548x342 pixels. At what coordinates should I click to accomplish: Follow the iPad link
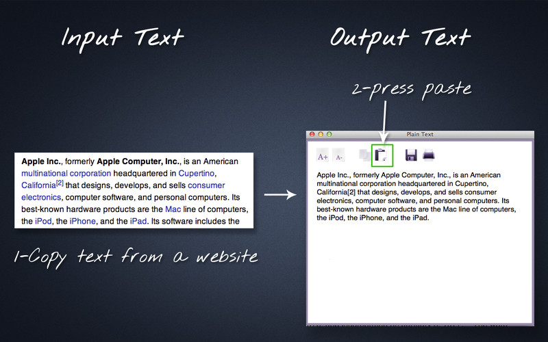pyautogui.click(x=138, y=221)
